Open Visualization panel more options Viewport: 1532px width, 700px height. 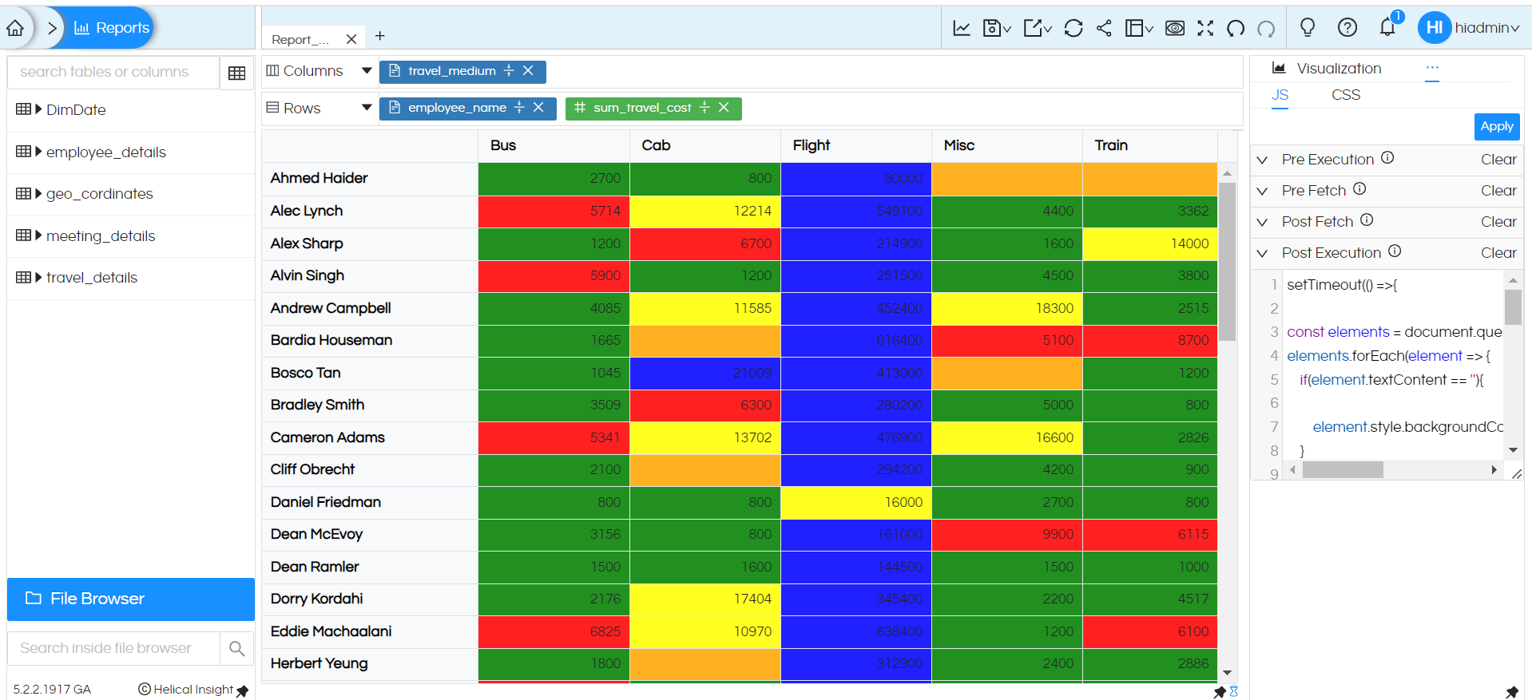point(1432,68)
